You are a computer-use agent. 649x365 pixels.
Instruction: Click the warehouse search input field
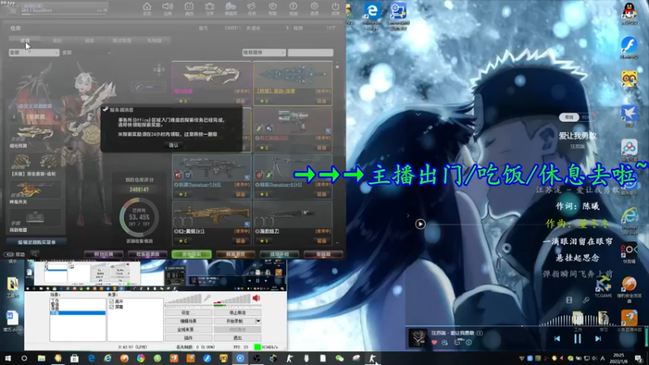coord(311,53)
